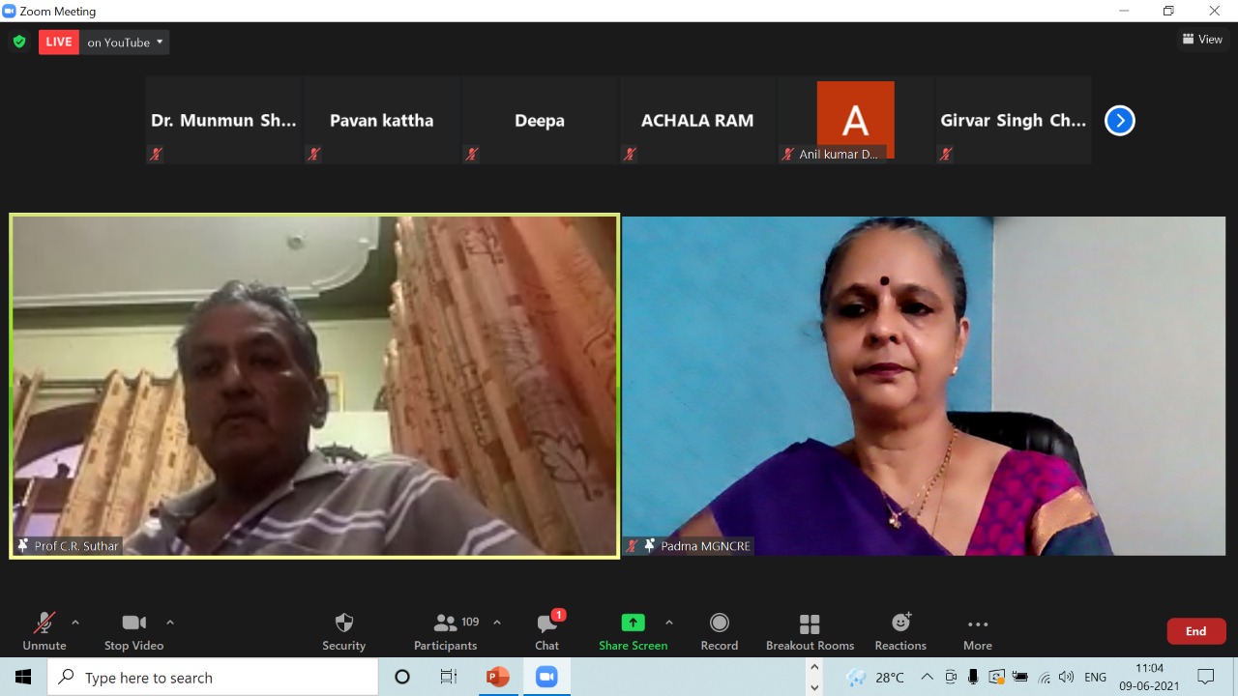Screen dimensions: 1238x696
Task: Open the Security menu
Action: [x=343, y=631]
